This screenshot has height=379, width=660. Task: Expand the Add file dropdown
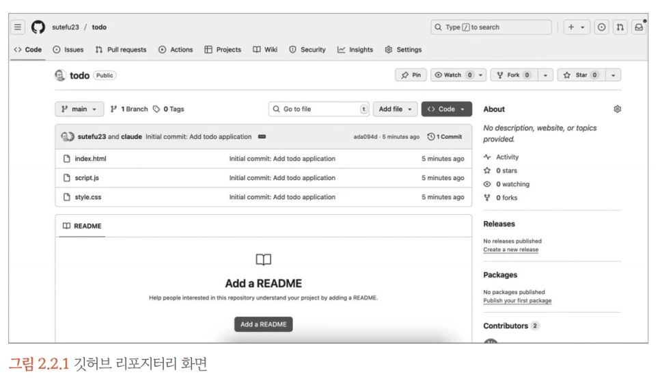click(x=395, y=109)
